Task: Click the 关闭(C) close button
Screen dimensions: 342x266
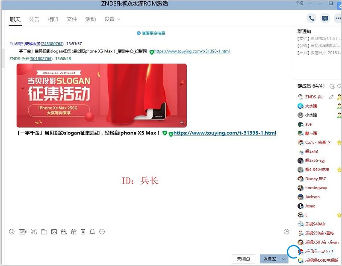Action: tap(243, 259)
